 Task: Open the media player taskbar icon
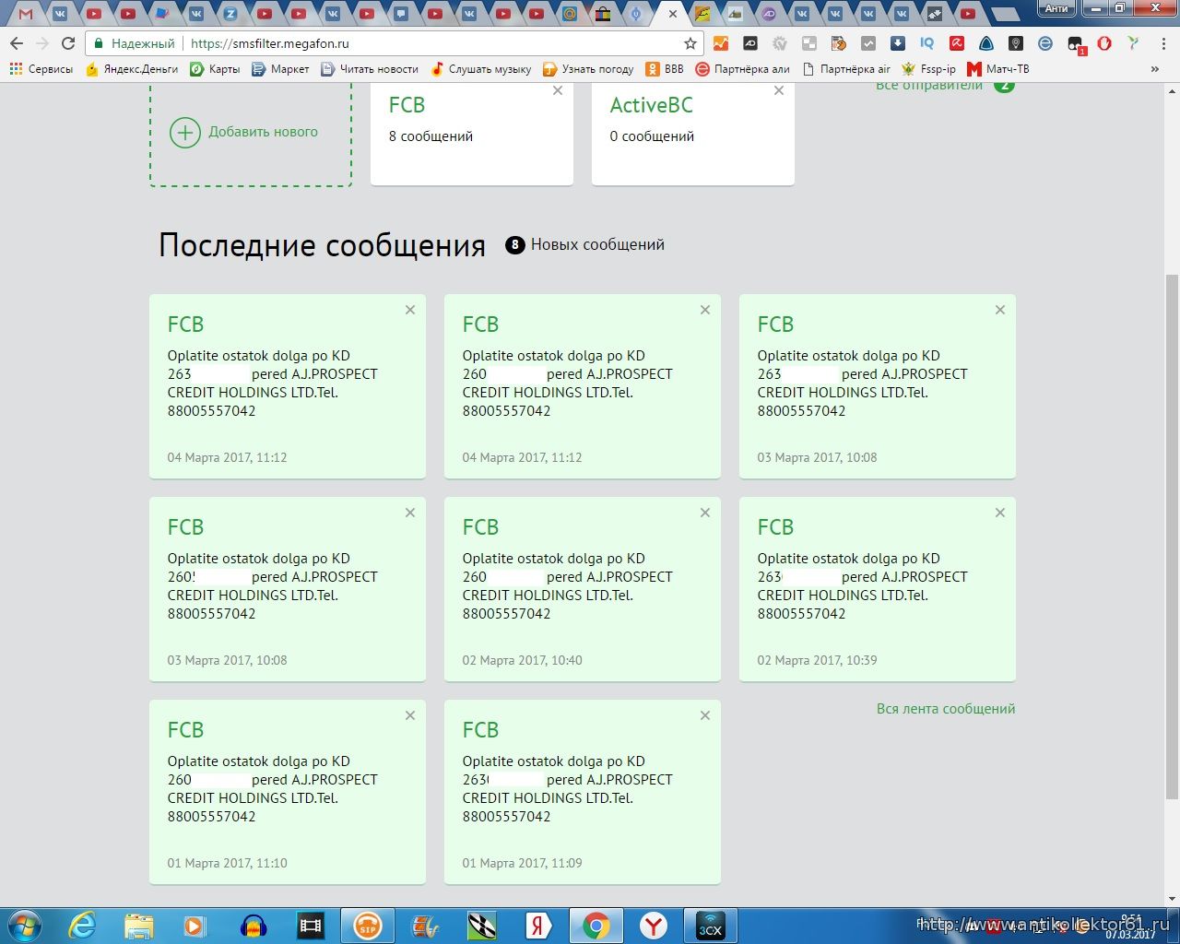(196, 926)
